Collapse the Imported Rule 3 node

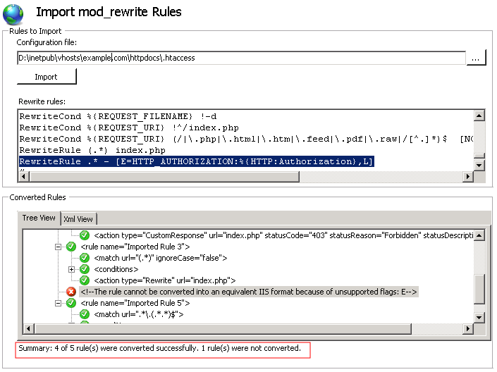pos(59,247)
